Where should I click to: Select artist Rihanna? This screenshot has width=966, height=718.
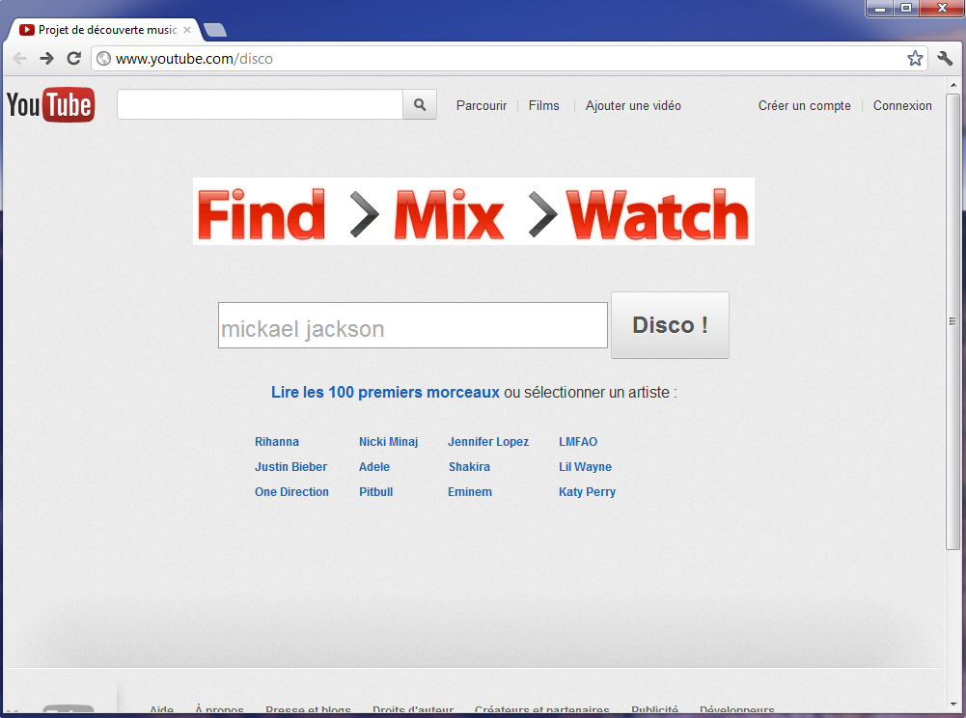point(277,442)
